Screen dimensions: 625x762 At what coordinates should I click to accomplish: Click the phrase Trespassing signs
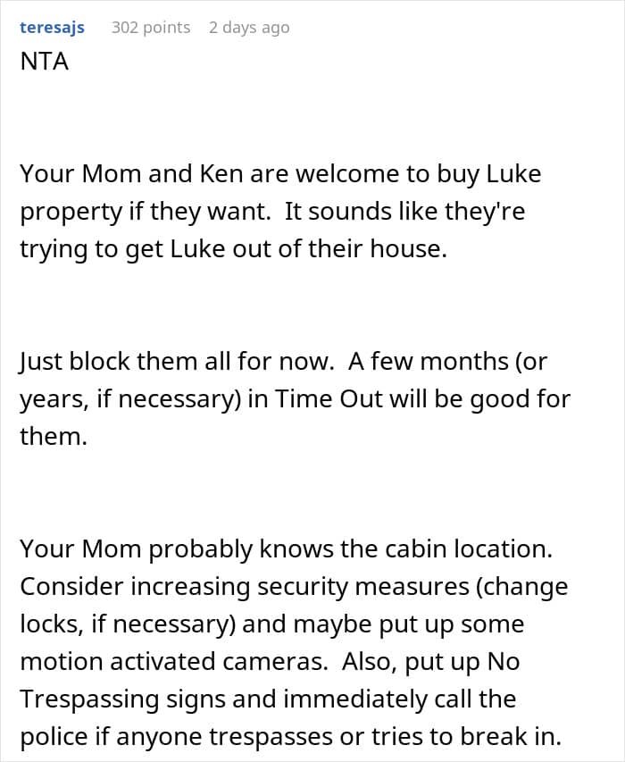coord(123,699)
